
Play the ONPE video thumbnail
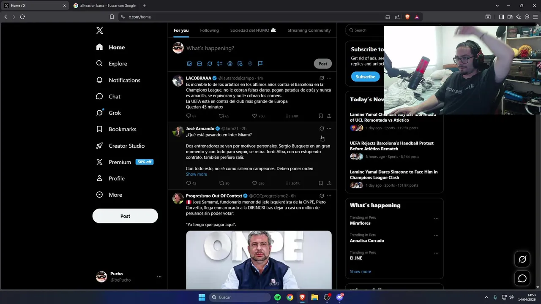(259, 260)
